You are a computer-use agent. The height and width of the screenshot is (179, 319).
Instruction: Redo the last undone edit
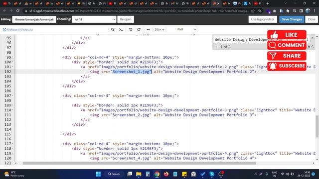coord(139,30)
